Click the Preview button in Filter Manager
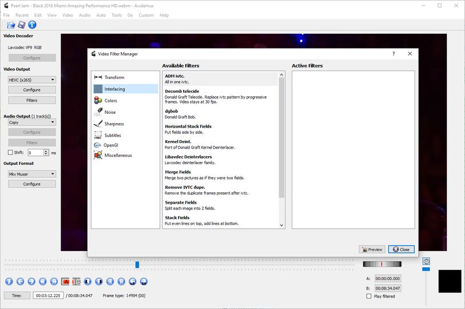Viewport: 465px width, 309px height. tap(372, 249)
